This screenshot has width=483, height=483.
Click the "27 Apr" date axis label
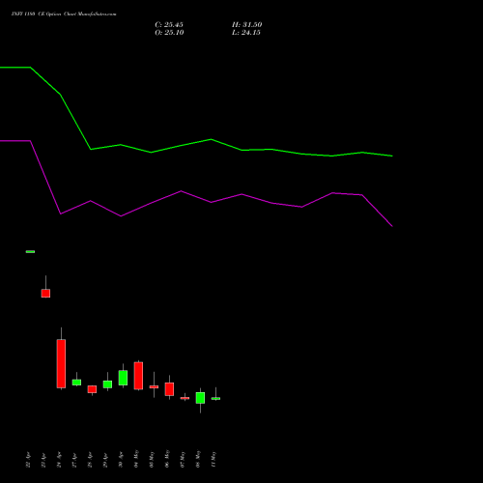pyautogui.click(x=74, y=460)
